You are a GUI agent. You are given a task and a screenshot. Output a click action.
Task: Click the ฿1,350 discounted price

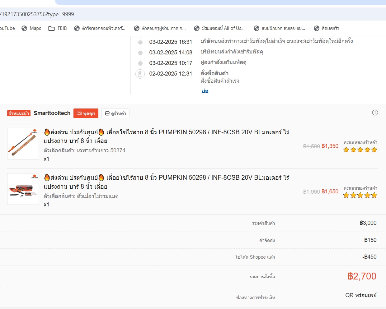pyautogui.click(x=330, y=146)
